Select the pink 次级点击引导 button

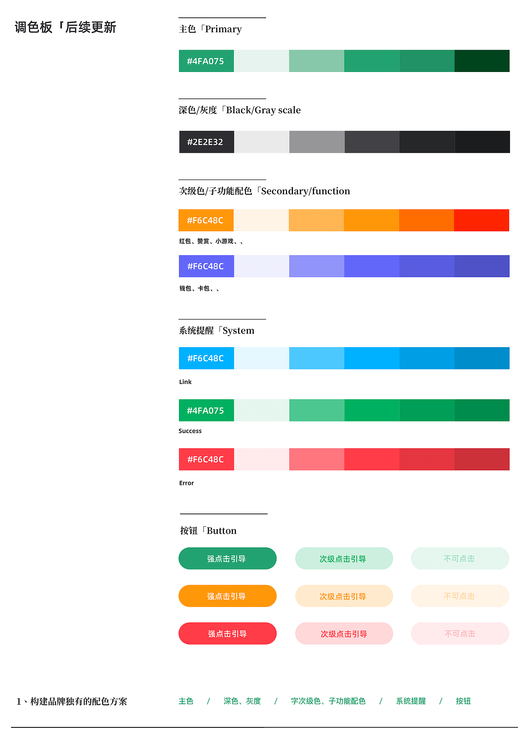coord(344,633)
